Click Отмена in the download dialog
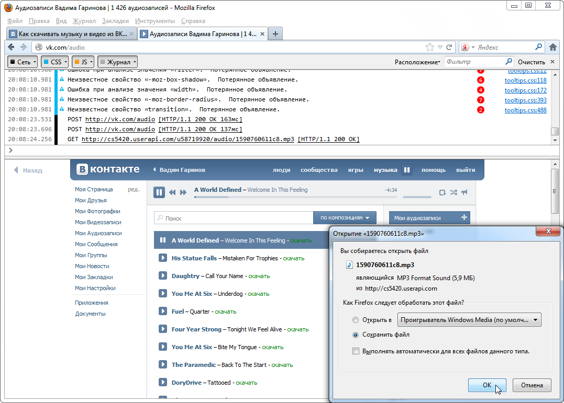This screenshot has width=564, height=403. (532, 385)
